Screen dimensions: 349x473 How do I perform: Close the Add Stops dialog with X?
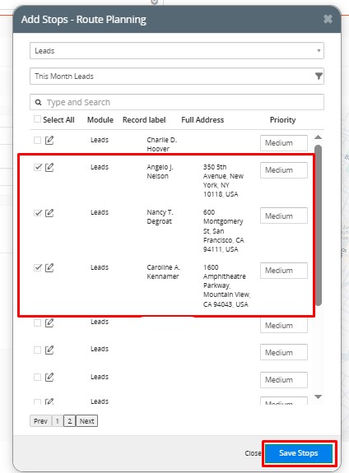pos(328,19)
